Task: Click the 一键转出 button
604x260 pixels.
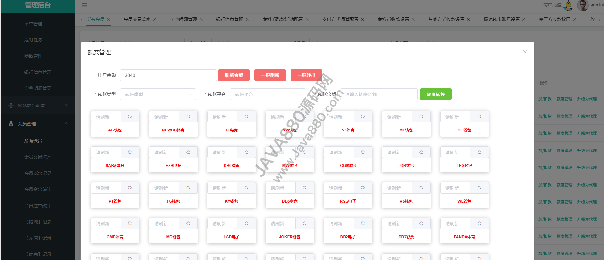Action: [x=306, y=75]
